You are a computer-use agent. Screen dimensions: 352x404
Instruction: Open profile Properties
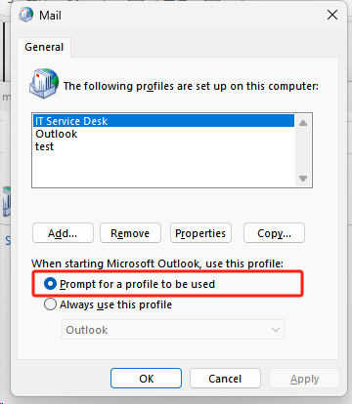(200, 233)
